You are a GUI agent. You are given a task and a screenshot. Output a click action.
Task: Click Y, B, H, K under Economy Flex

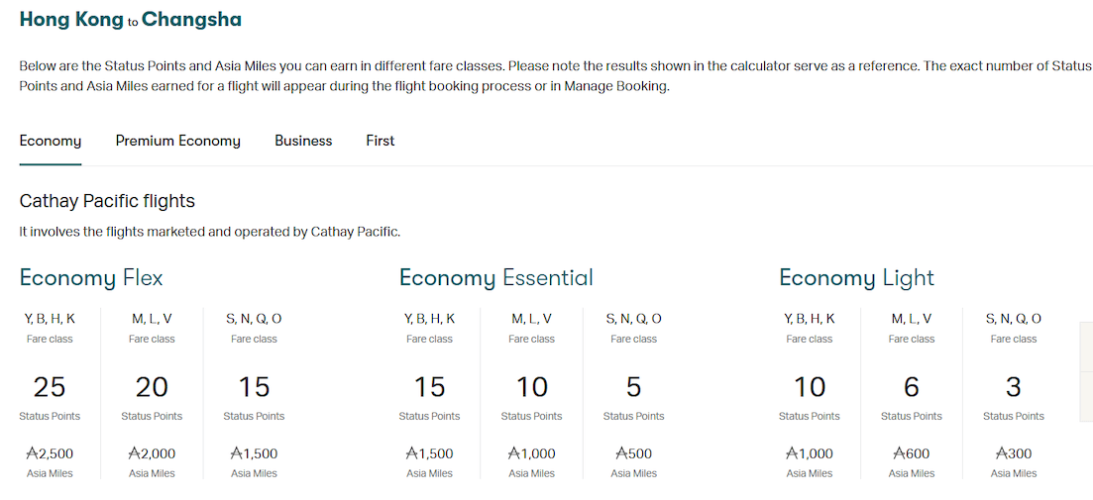click(50, 319)
